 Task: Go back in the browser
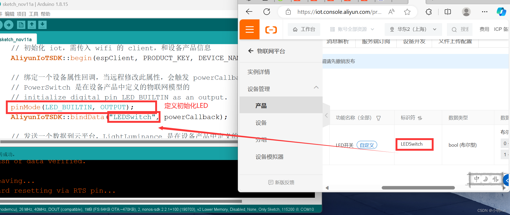[249, 12]
